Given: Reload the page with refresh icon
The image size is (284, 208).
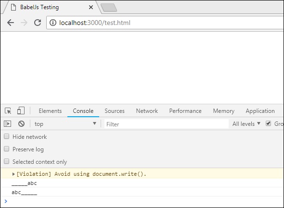Looking at the screenshot, I should click(x=38, y=23).
